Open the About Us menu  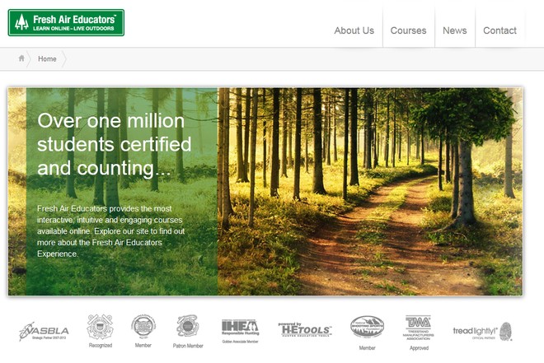point(354,30)
